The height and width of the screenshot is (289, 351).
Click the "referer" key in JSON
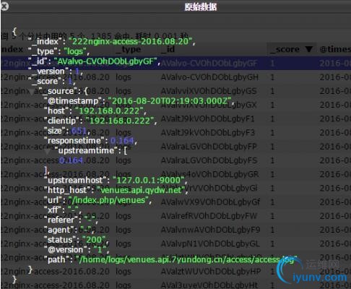(x=61, y=220)
